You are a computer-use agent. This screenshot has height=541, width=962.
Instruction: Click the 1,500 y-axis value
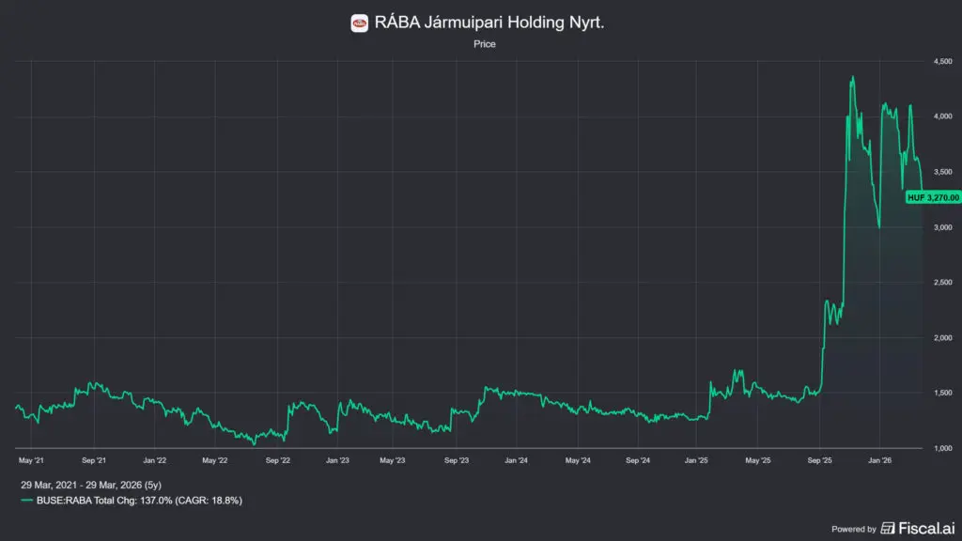point(943,394)
